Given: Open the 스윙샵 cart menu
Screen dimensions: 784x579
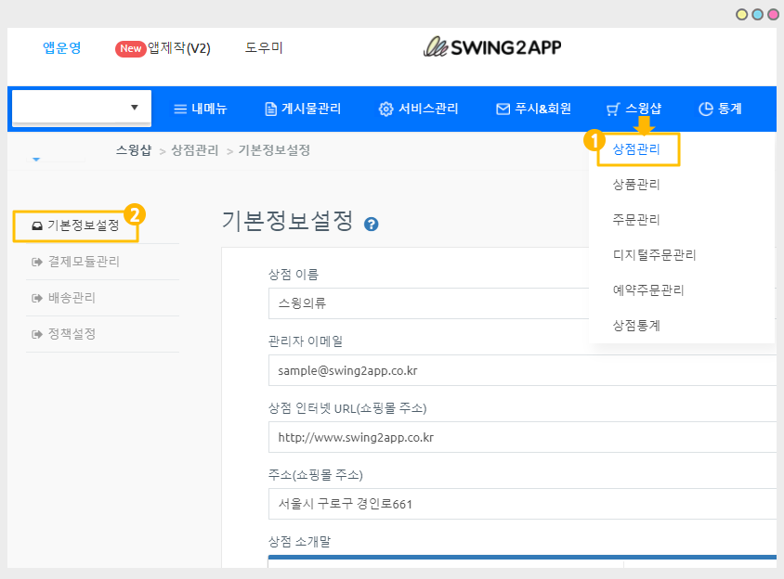Looking at the screenshot, I should coord(634,109).
